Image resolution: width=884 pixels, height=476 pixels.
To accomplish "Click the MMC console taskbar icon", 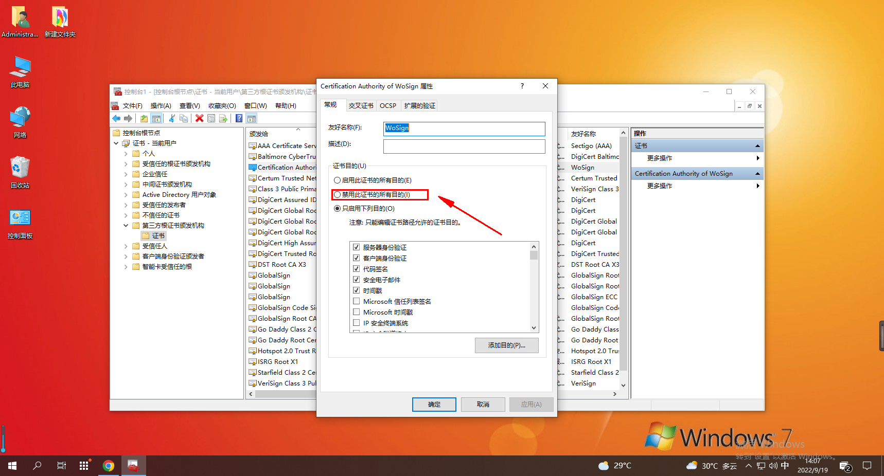I will (133, 466).
